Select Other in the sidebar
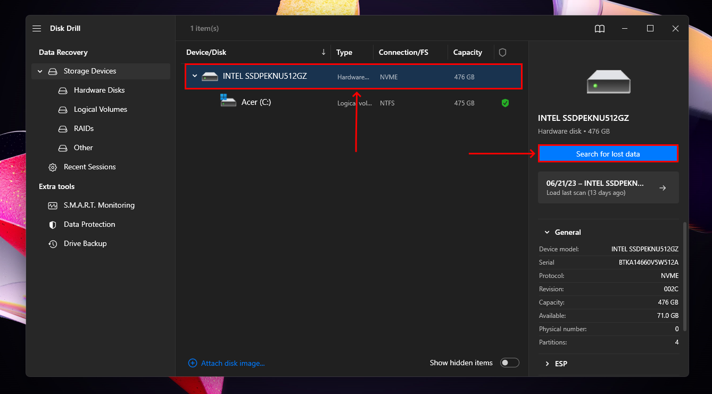 (83, 147)
